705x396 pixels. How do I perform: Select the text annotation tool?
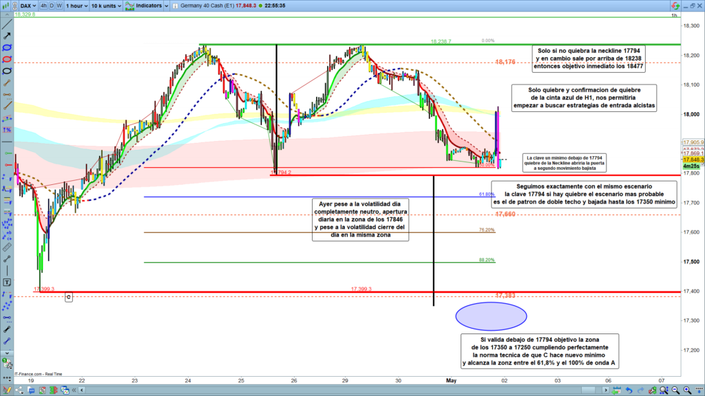click(x=8, y=283)
